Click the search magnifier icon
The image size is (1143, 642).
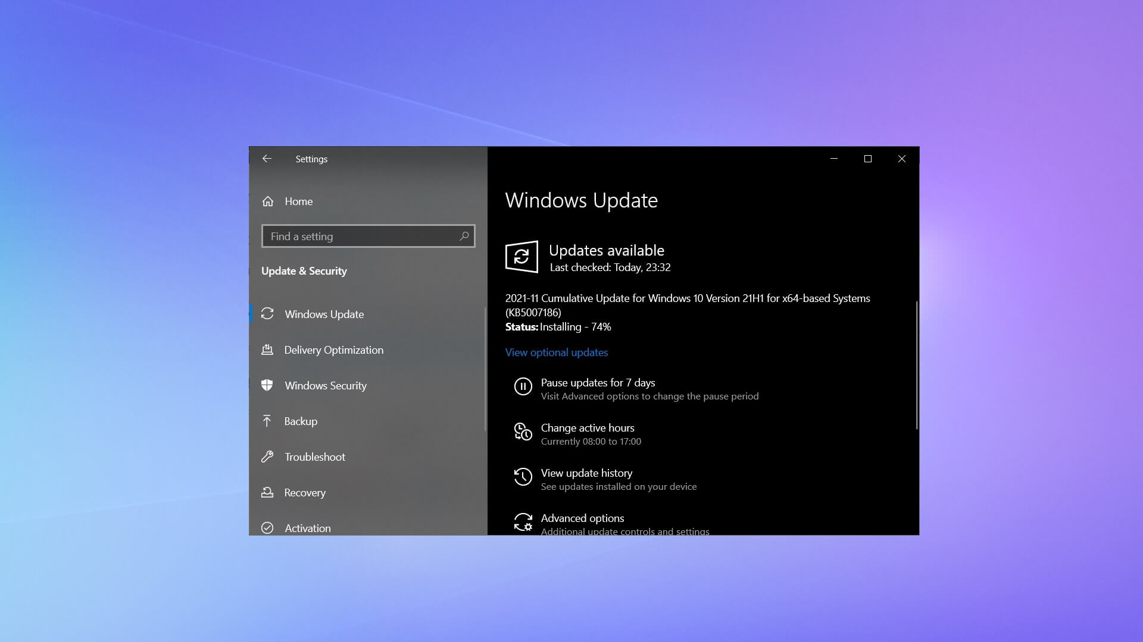point(464,236)
